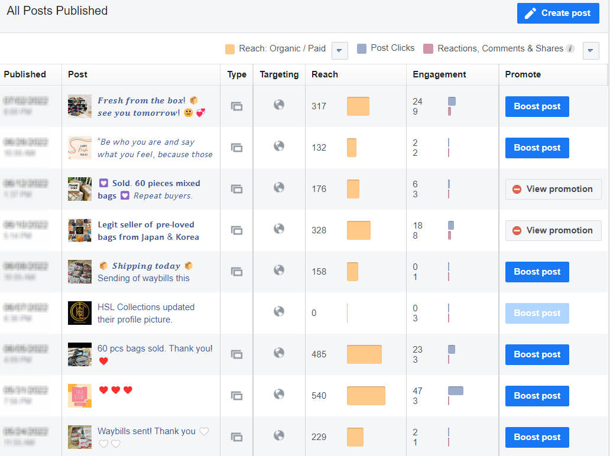Click Engagement column header
Screen dimensions: 610x456
pyautogui.click(x=439, y=74)
